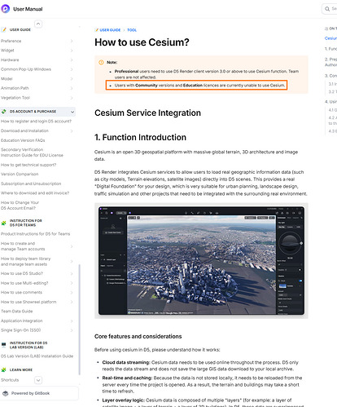The image size is (337, 407).
Task: Collapse the D5 Account & Purchase section
Action: point(72,112)
